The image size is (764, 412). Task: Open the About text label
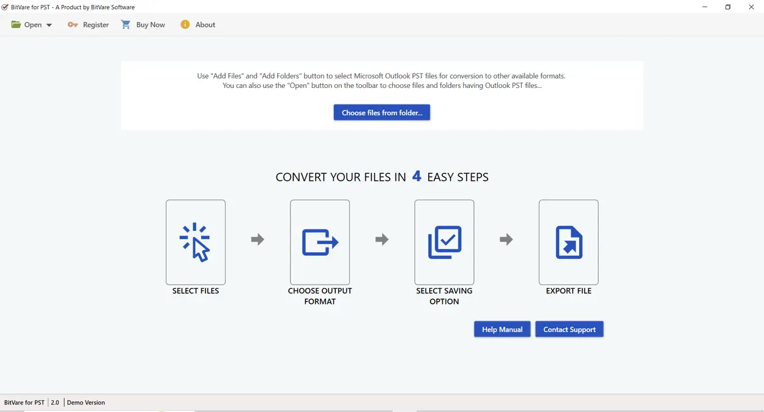pyautogui.click(x=206, y=25)
